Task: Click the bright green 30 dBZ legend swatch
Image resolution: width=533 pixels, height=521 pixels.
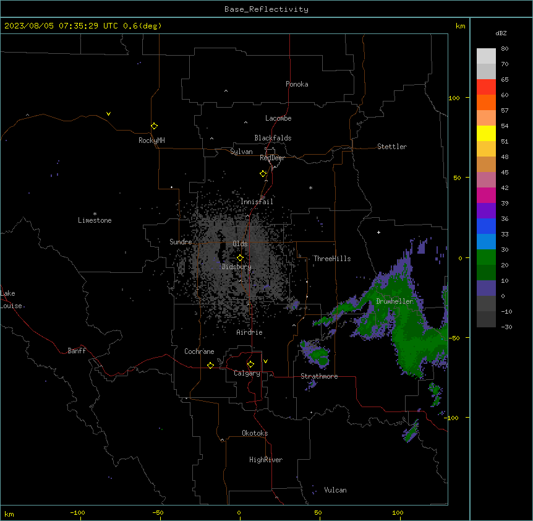Action: pos(486,257)
